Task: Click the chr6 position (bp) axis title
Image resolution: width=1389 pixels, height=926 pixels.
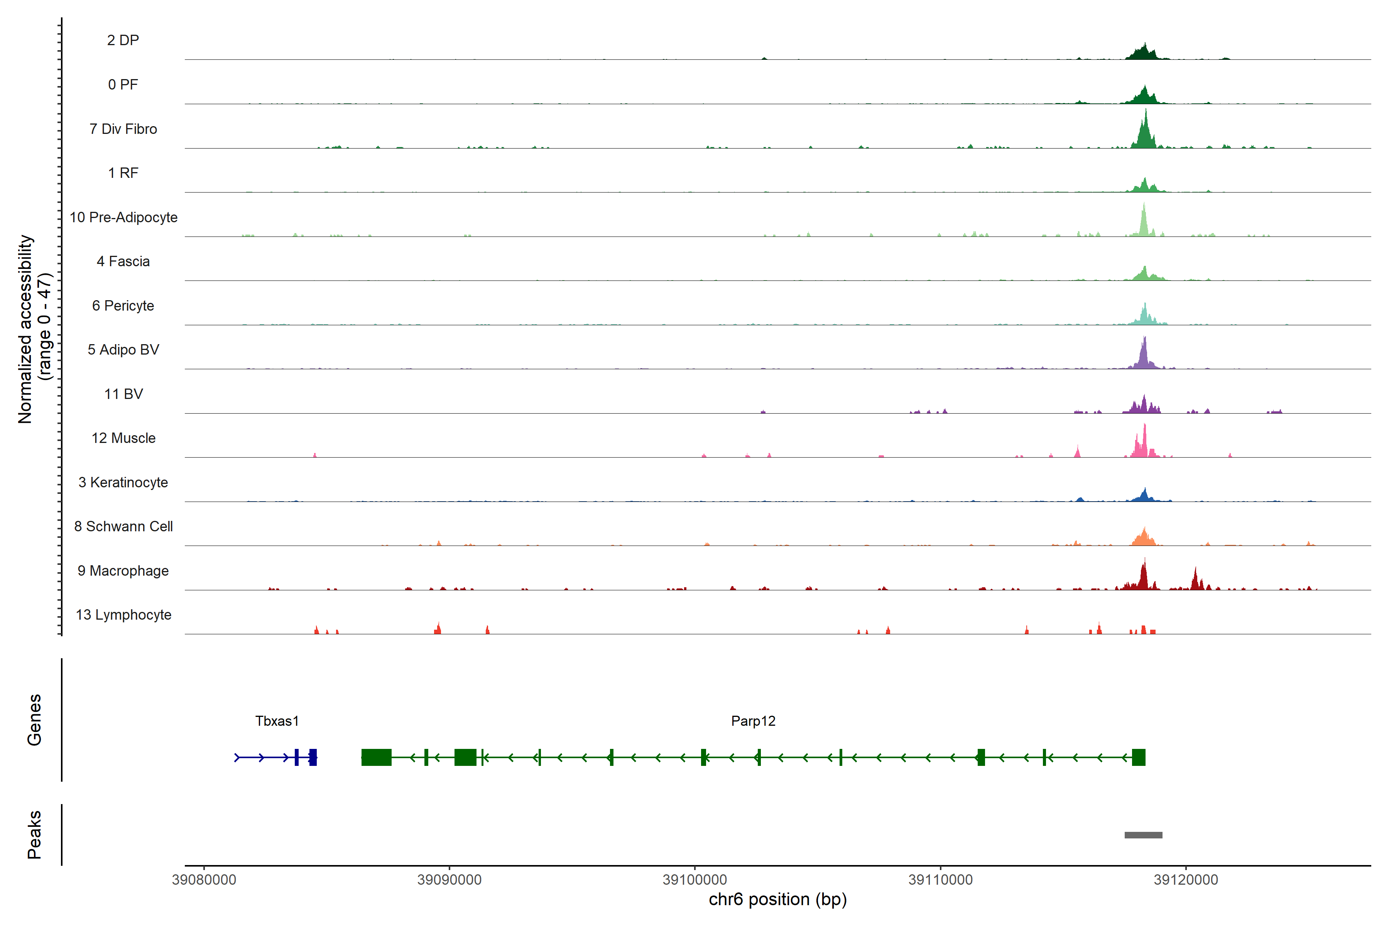Action: pyautogui.click(x=777, y=899)
